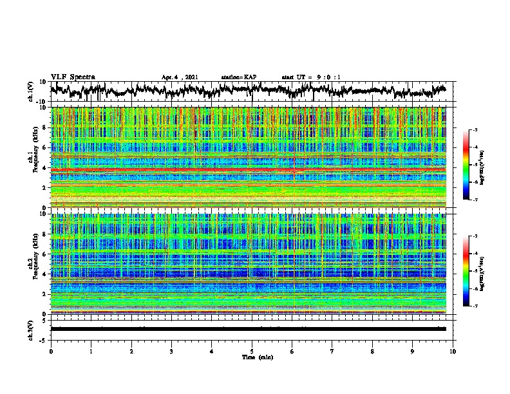The height and width of the screenshot is (394, 510).
Task: Click the 'VLF Spectra' title text
Action: [73, 77]
